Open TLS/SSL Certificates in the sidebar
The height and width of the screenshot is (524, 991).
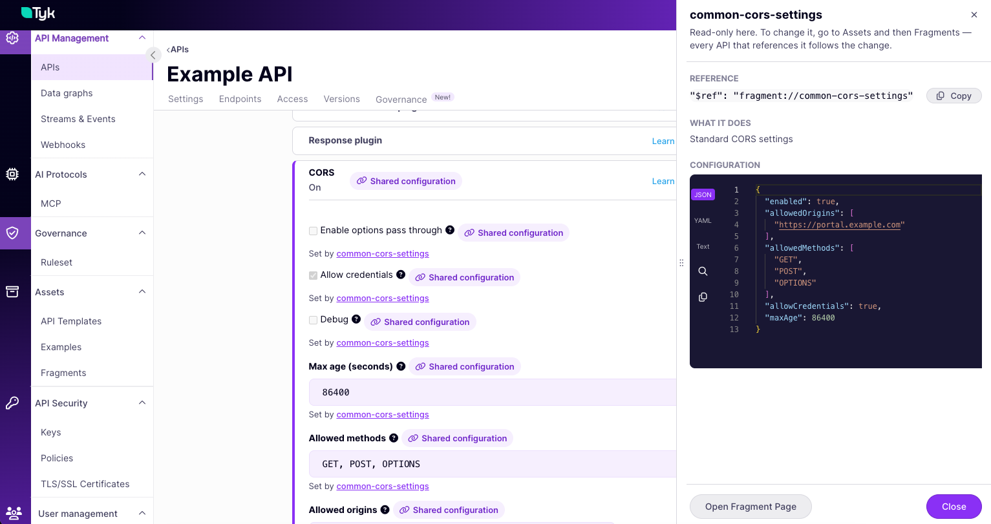tap(85, 484)
